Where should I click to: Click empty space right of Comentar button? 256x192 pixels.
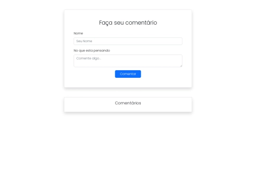click(x=162, y=74)
